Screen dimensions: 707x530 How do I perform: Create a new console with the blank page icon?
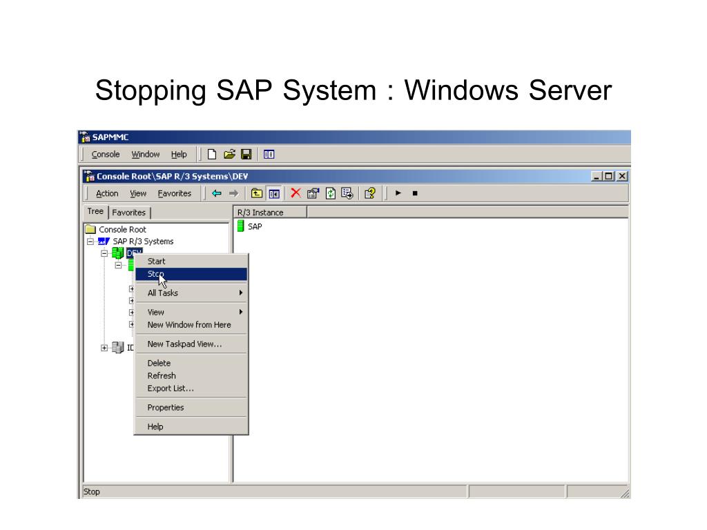click(x=211, y=155)
